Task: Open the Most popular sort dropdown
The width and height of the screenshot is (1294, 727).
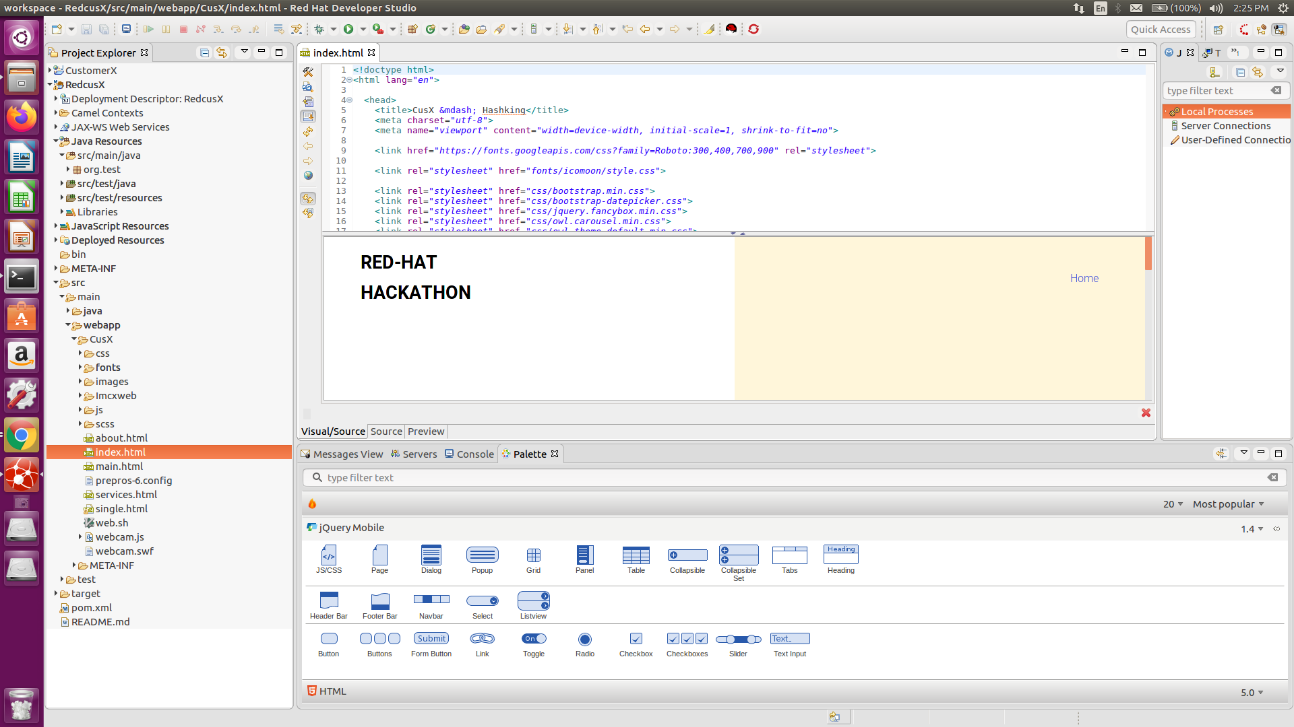Action: click(x=1228, y=504)
